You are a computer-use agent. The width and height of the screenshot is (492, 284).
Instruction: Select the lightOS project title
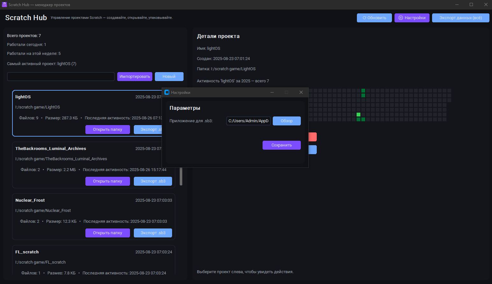23,97
